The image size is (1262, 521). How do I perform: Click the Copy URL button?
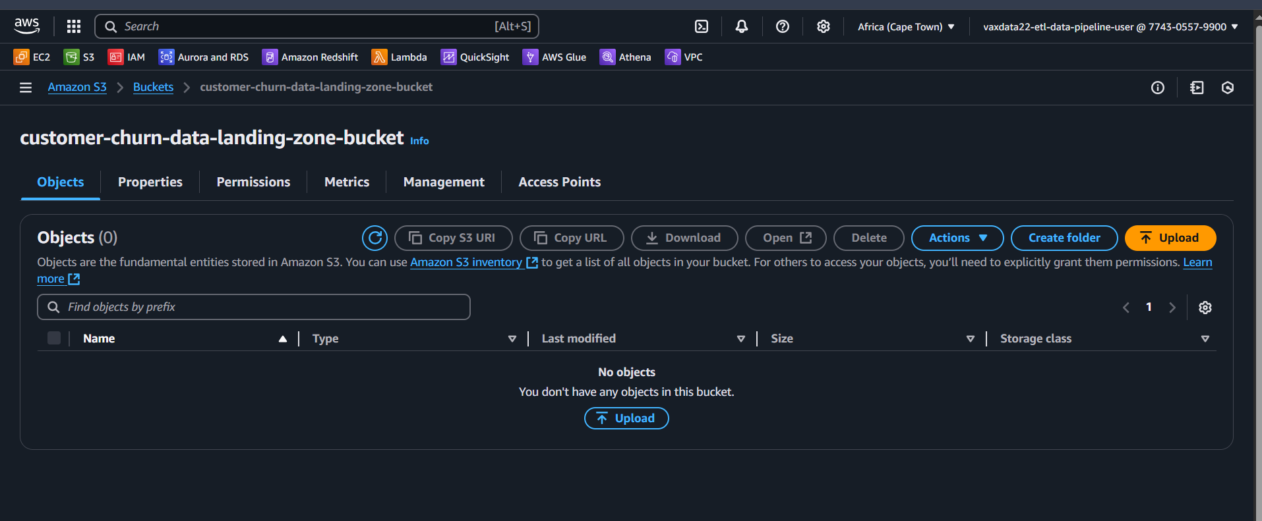click(x=572, y=238)
